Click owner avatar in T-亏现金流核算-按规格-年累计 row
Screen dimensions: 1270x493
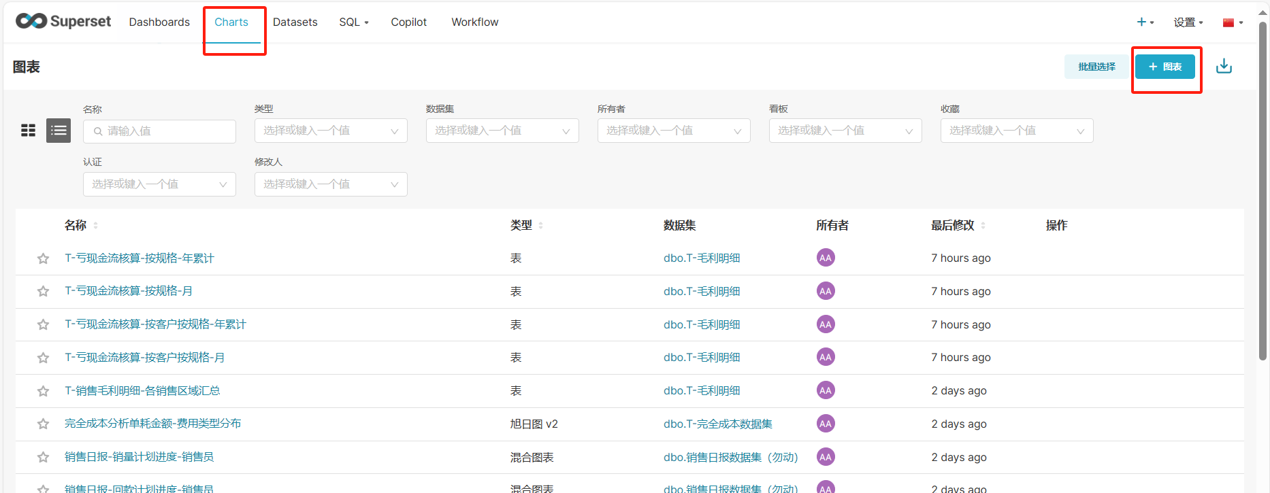coord(826,258)
